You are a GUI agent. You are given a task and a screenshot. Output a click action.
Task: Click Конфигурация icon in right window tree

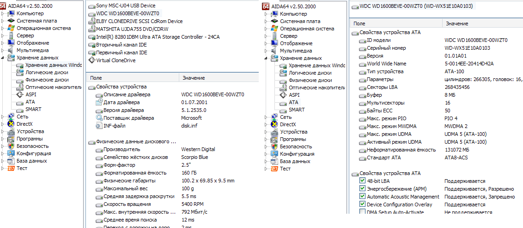click(x=274, y=154)
